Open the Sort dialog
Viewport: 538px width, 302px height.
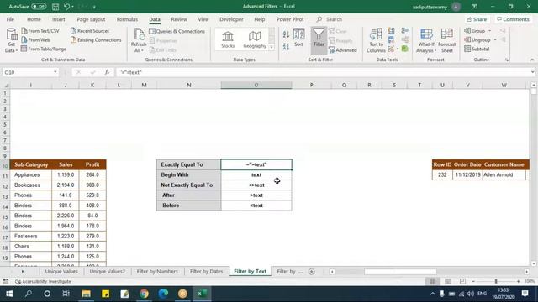tap(299, 38)
